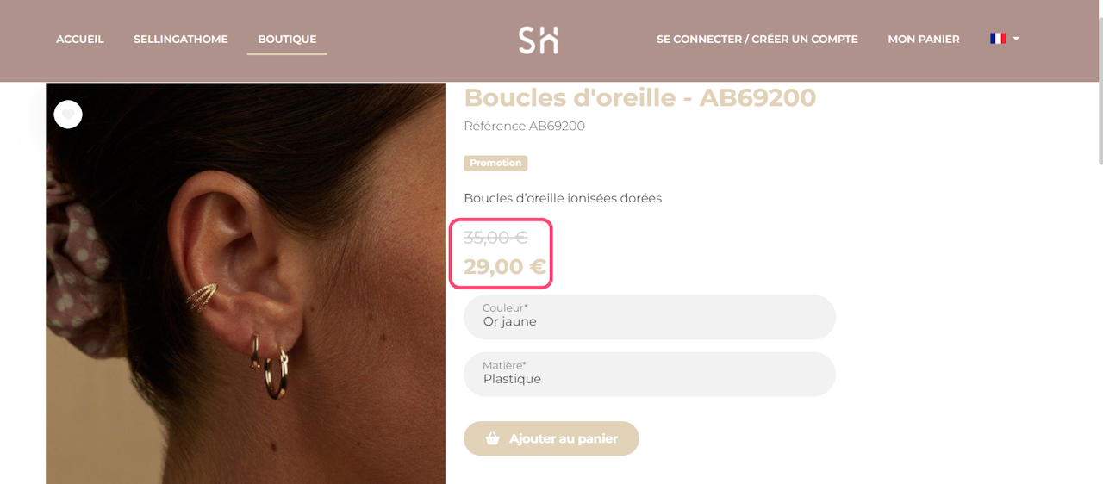Click product title Boucles d'oreille - AB69200

640,97
